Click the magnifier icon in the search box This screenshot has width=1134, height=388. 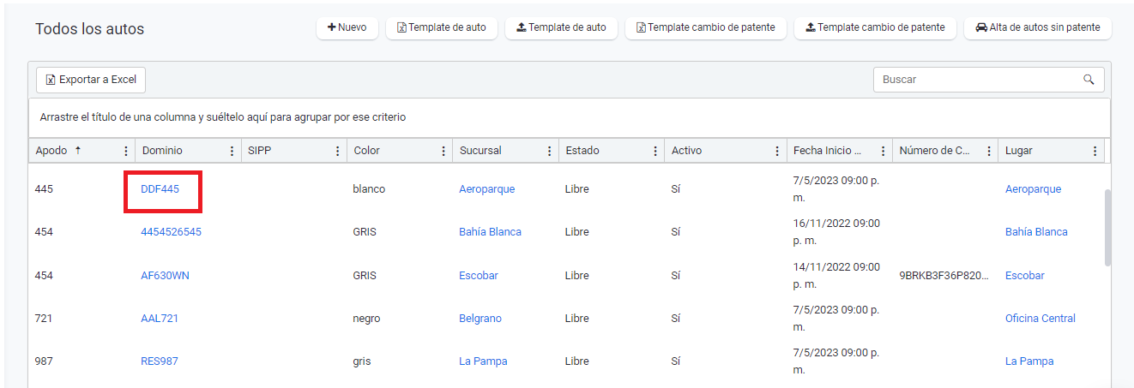point(1089,80)
